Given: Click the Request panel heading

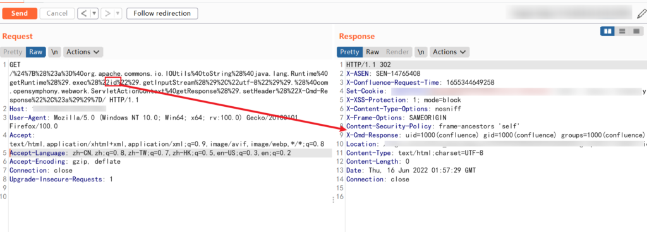Looking at the screenshot, I should click(17, 36).
